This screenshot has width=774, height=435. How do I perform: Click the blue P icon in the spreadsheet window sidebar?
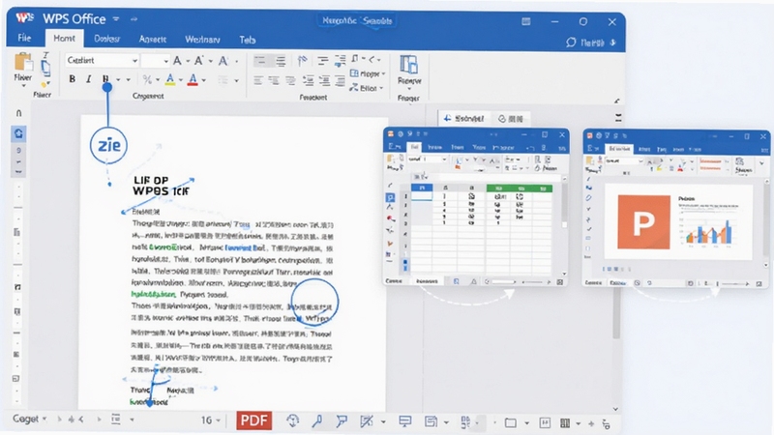coord(390,198)
